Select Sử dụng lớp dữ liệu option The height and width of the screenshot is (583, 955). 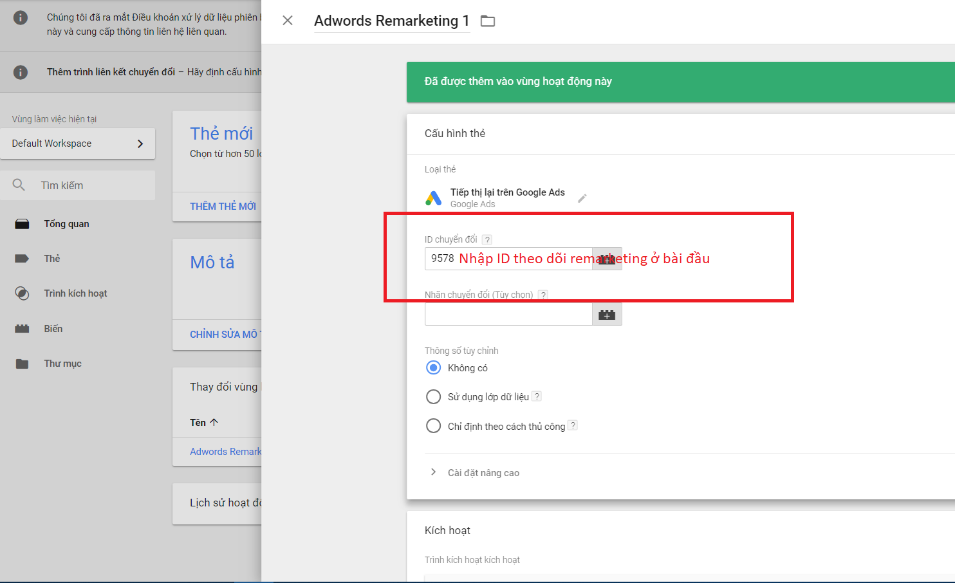(x=434, y=396)
